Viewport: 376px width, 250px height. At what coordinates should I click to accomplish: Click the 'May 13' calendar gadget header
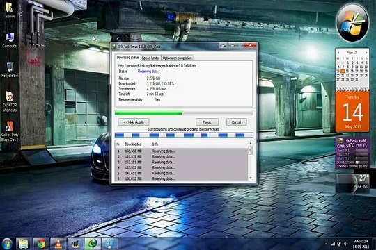coord(352,52)
